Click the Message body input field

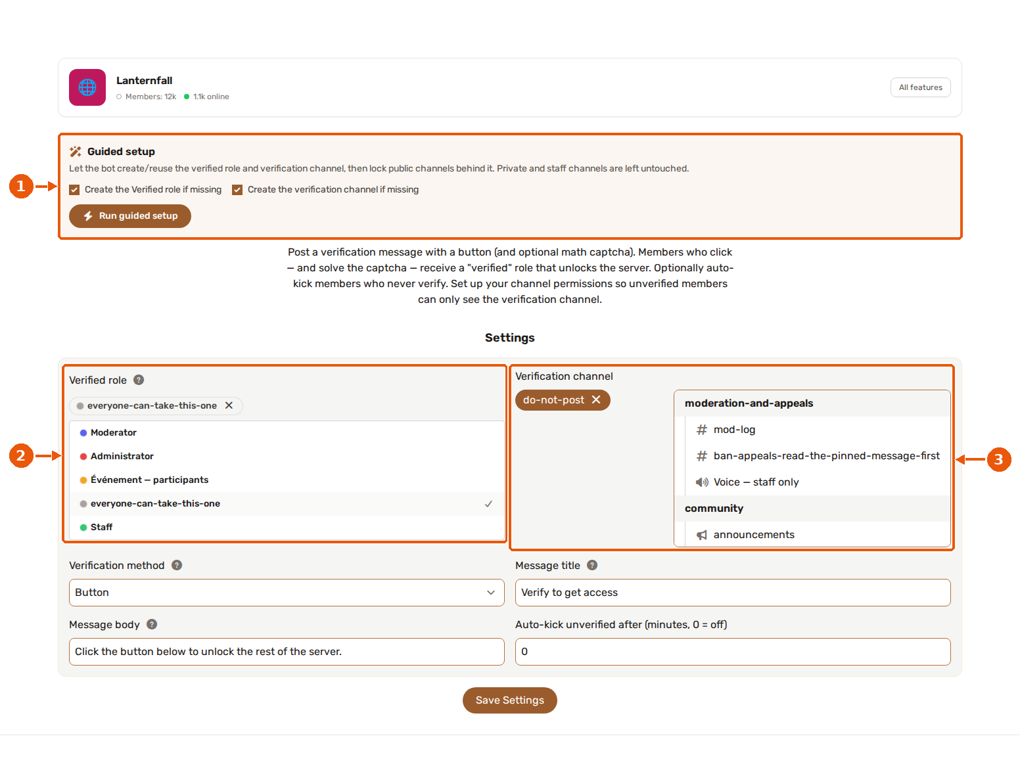point(287,652)
